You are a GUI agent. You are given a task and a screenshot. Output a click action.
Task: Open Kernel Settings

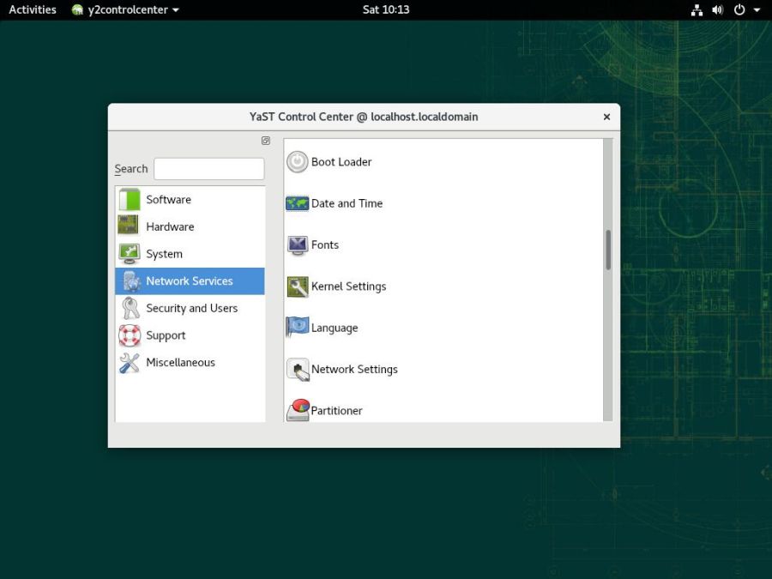pyautogui.click(x=348, y=286)
